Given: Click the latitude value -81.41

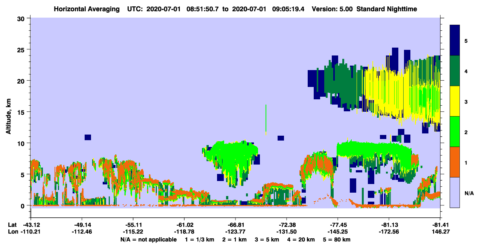Looking at the screenshot, I should click(440, 225).
